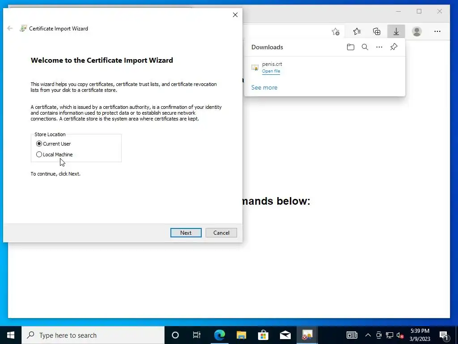
Task: Open News and interests widget
Action: [352, 335]
